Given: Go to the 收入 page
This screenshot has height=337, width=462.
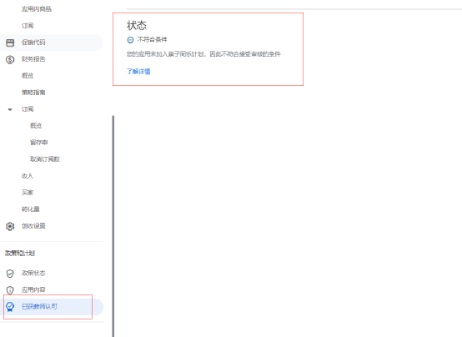Looking at the screenshot, I should pos(28,176).
